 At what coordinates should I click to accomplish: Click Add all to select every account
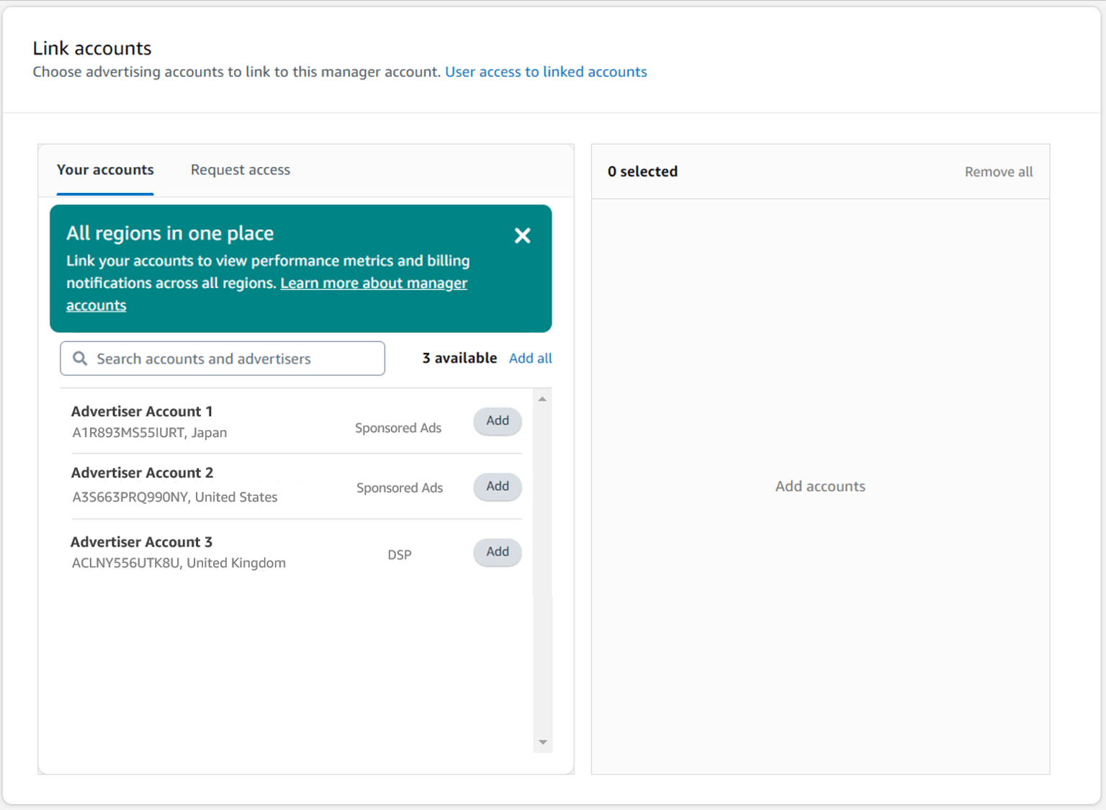point(531,358)
